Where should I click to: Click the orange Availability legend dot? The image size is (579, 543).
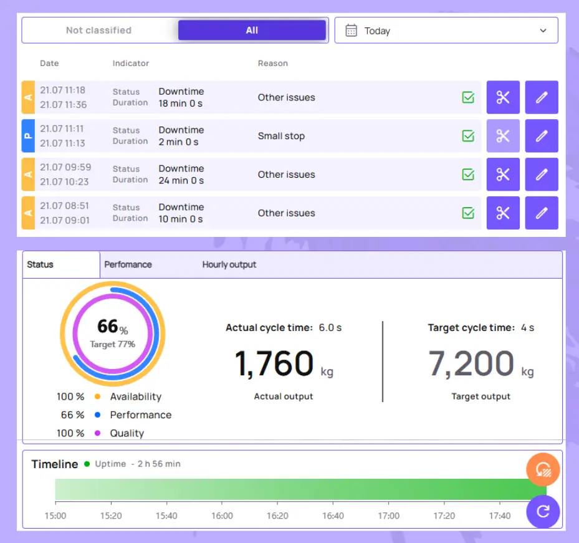click(97, 396)
